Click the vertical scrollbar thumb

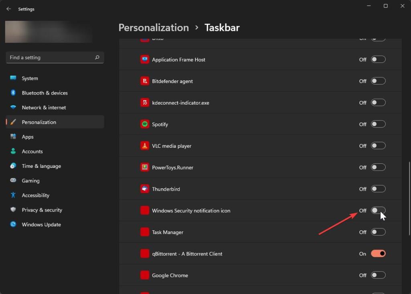(x=409, y=199)
